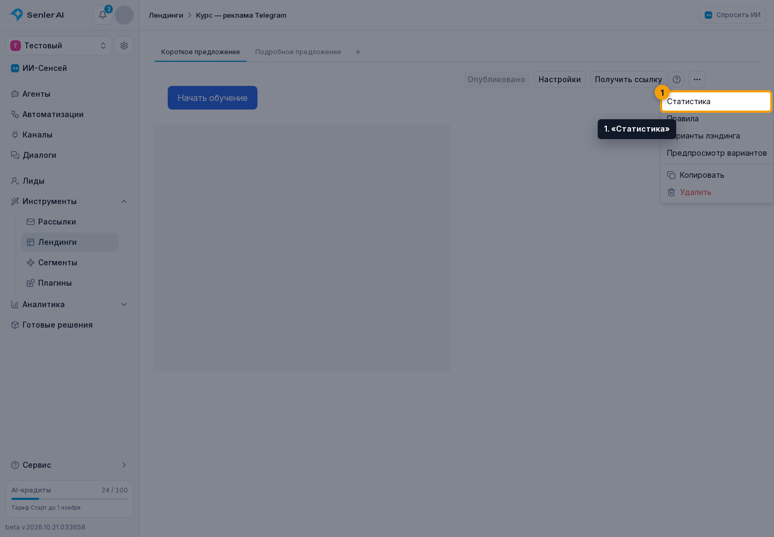Screen dimensions: 774x537
Task: Choose Удалить in the menu
Action: [x=716, y=192]
